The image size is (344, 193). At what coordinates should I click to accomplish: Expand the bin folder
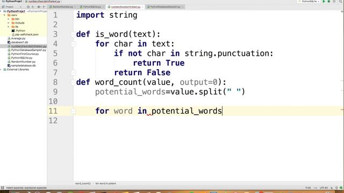point(9,19)
